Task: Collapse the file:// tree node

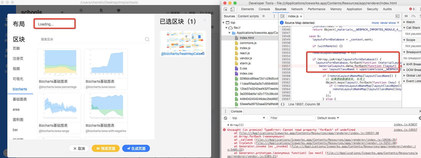Action: coord(226,28)
